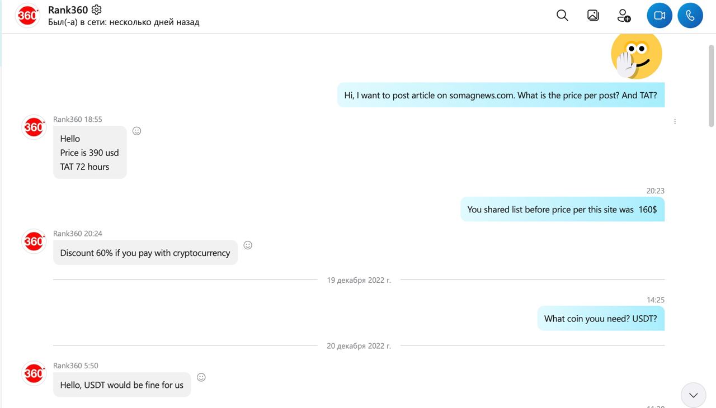React to the 'Price is 390 usd' message
The image size is (716, 408).
coord(136,131)
